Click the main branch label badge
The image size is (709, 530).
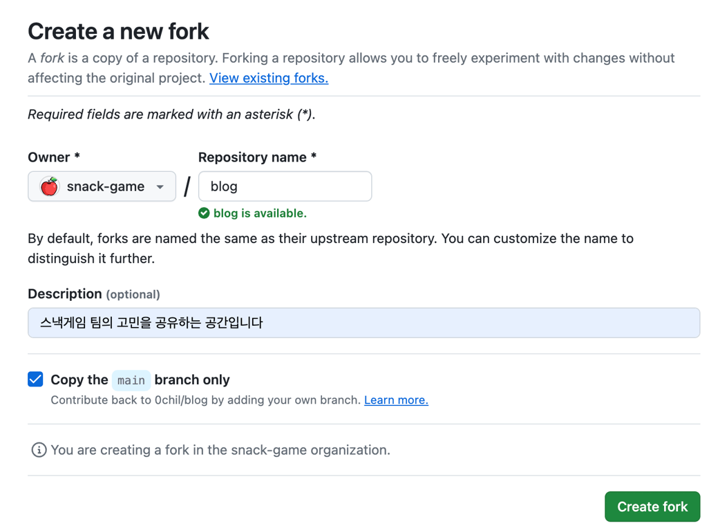131,380
